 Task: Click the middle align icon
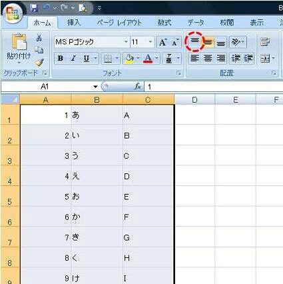click(x=208, y=42)
